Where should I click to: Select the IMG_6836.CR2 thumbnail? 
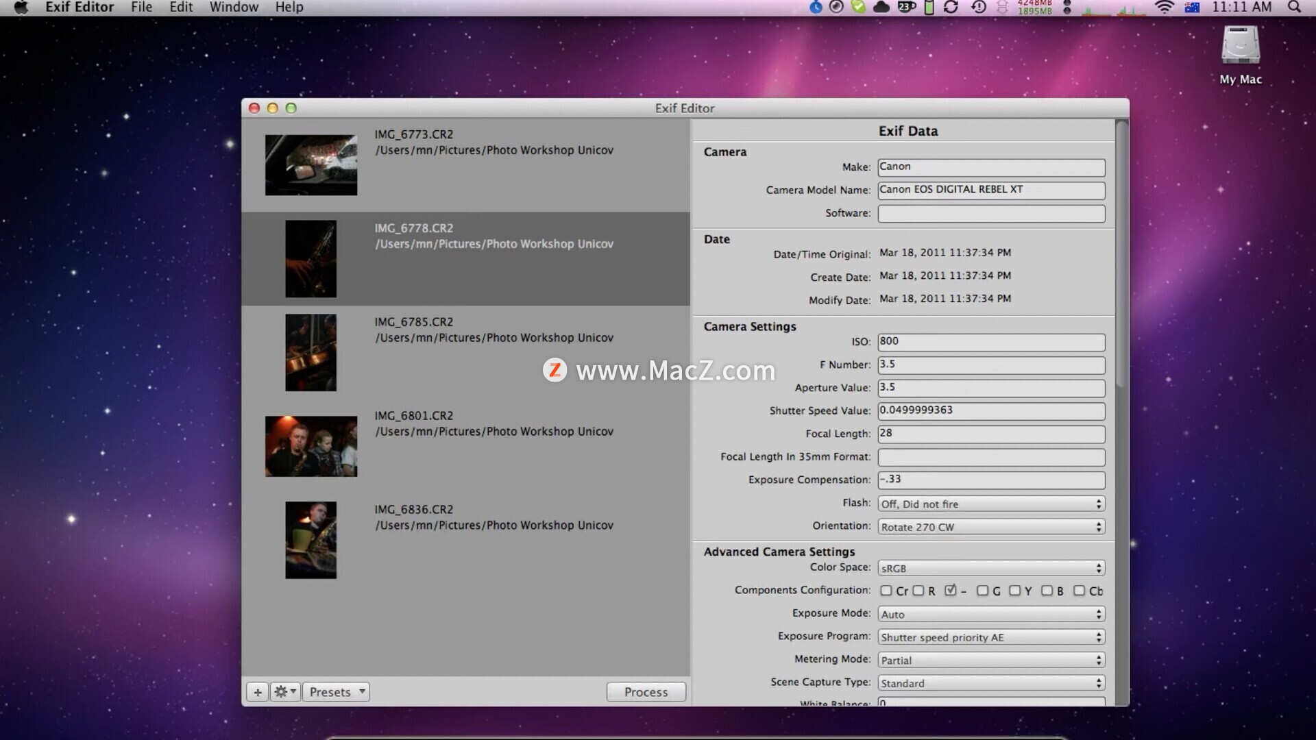coord(311,541)
